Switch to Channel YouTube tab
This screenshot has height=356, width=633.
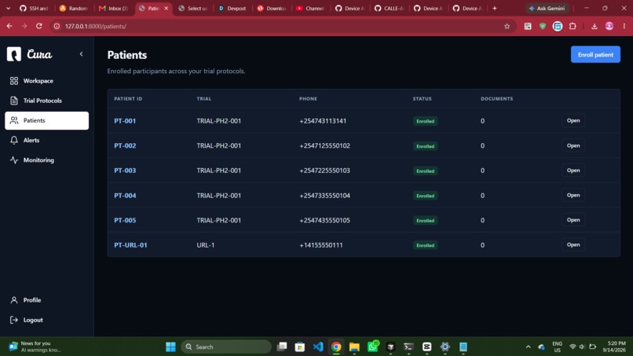click(x=310, y=8)
